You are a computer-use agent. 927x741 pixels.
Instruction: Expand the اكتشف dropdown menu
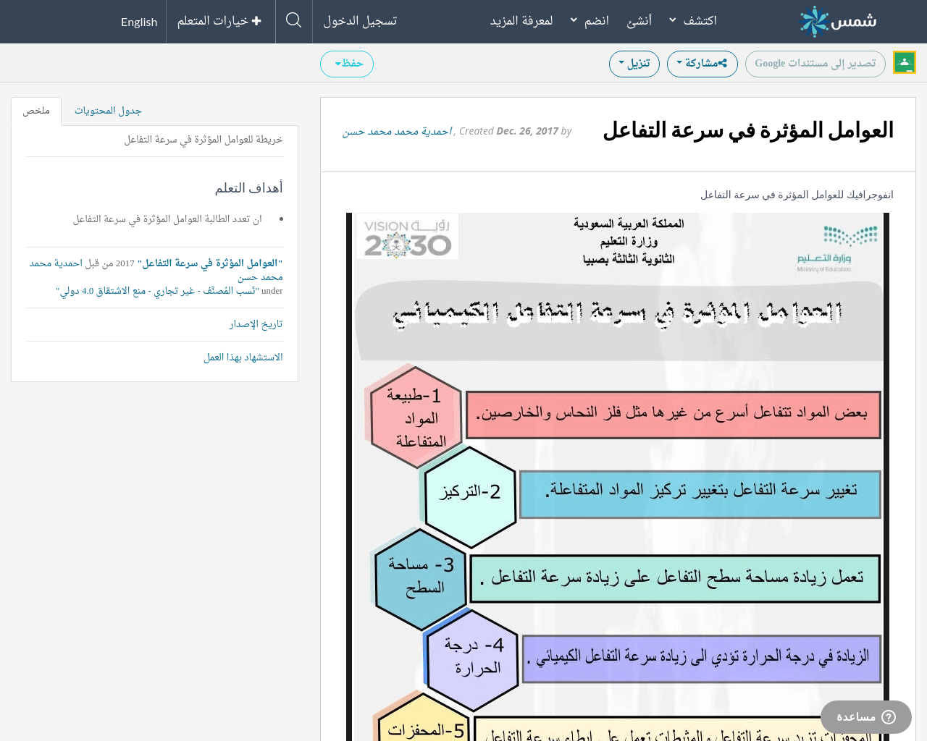coord(693,21)
